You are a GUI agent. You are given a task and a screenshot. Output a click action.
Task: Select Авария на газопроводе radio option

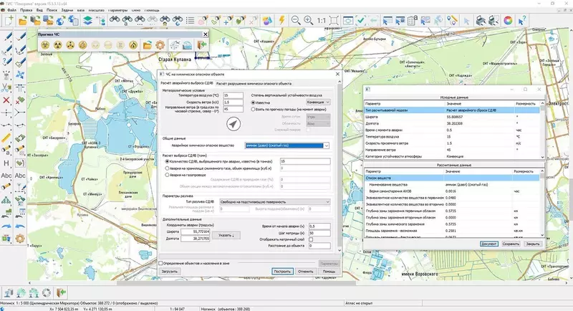[x=168, y=175]
